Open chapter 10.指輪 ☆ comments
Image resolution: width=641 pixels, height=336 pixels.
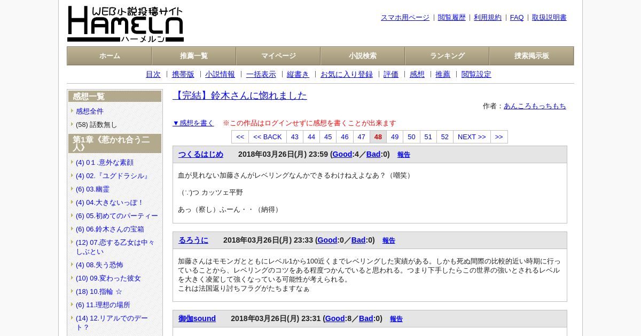tap(99, 292)
